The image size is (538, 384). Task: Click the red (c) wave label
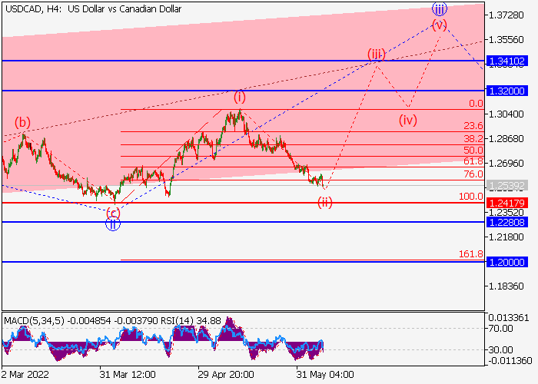tap(113, 213)
